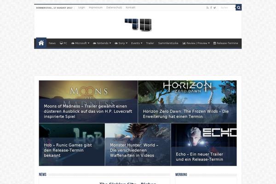Viewport: 276px width, 184px height.
Task: Focus the search input field
Action: (x=227, y=7)
